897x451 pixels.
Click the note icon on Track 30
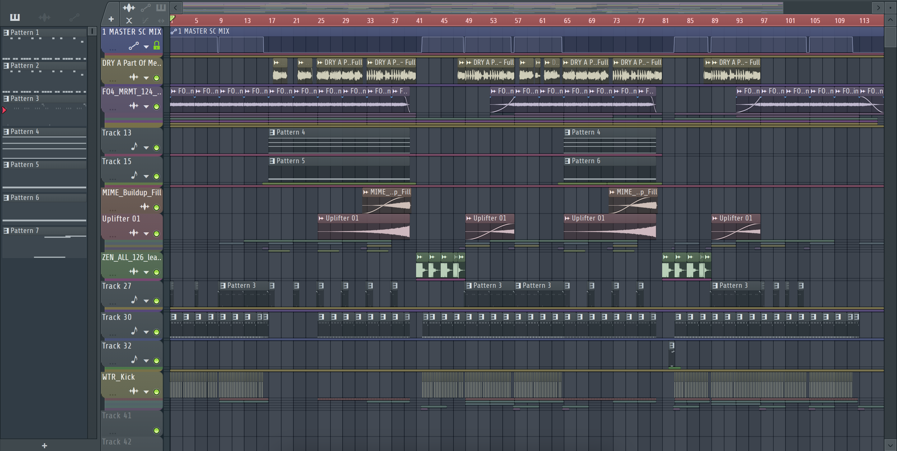[x=135, y=331]
